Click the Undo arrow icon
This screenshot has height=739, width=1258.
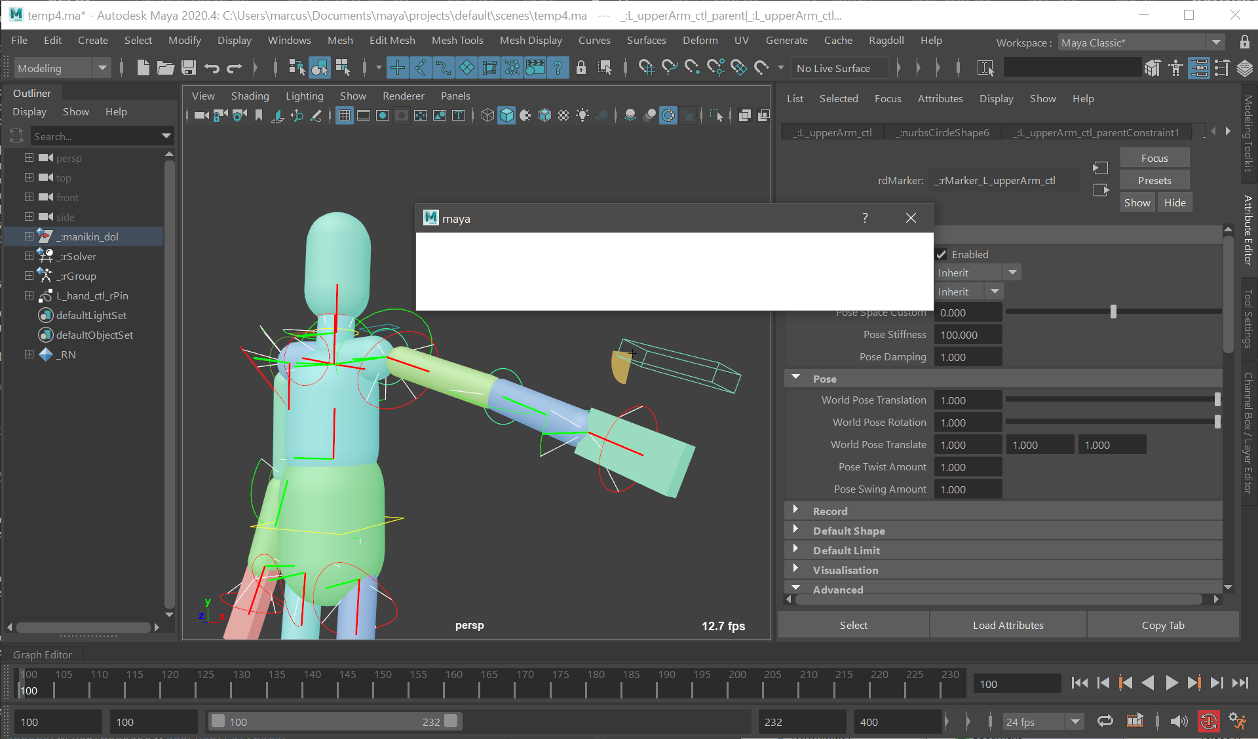coord(211,67)
